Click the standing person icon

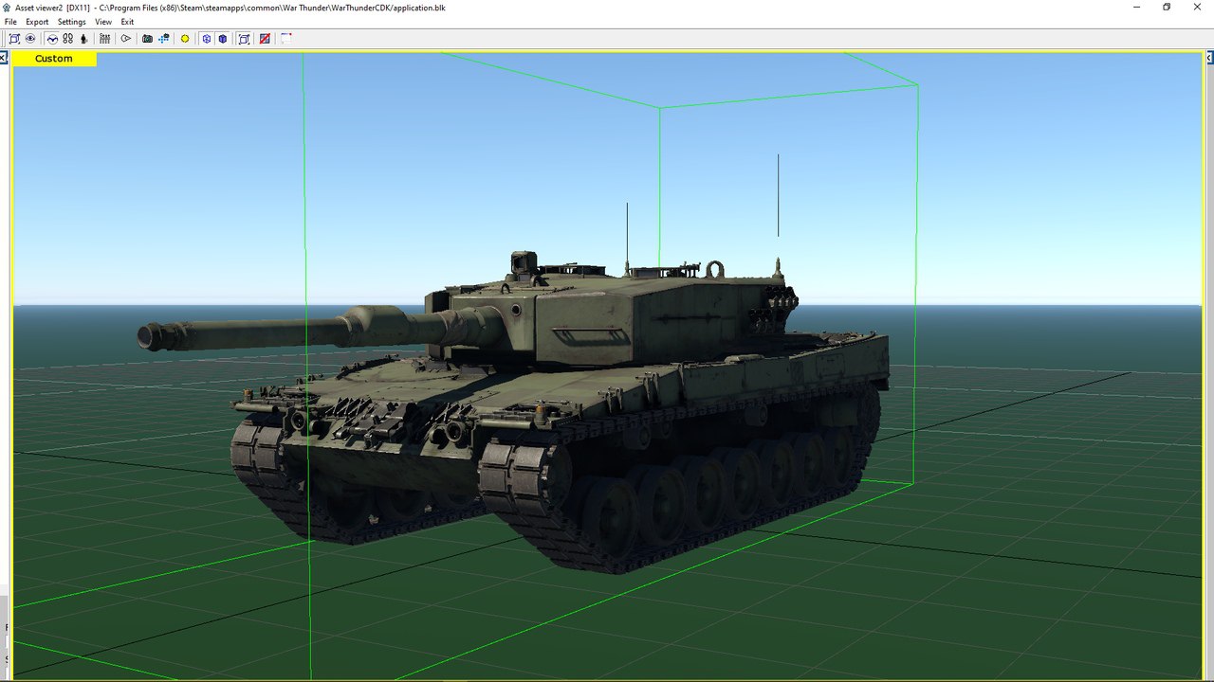[83, 39]
